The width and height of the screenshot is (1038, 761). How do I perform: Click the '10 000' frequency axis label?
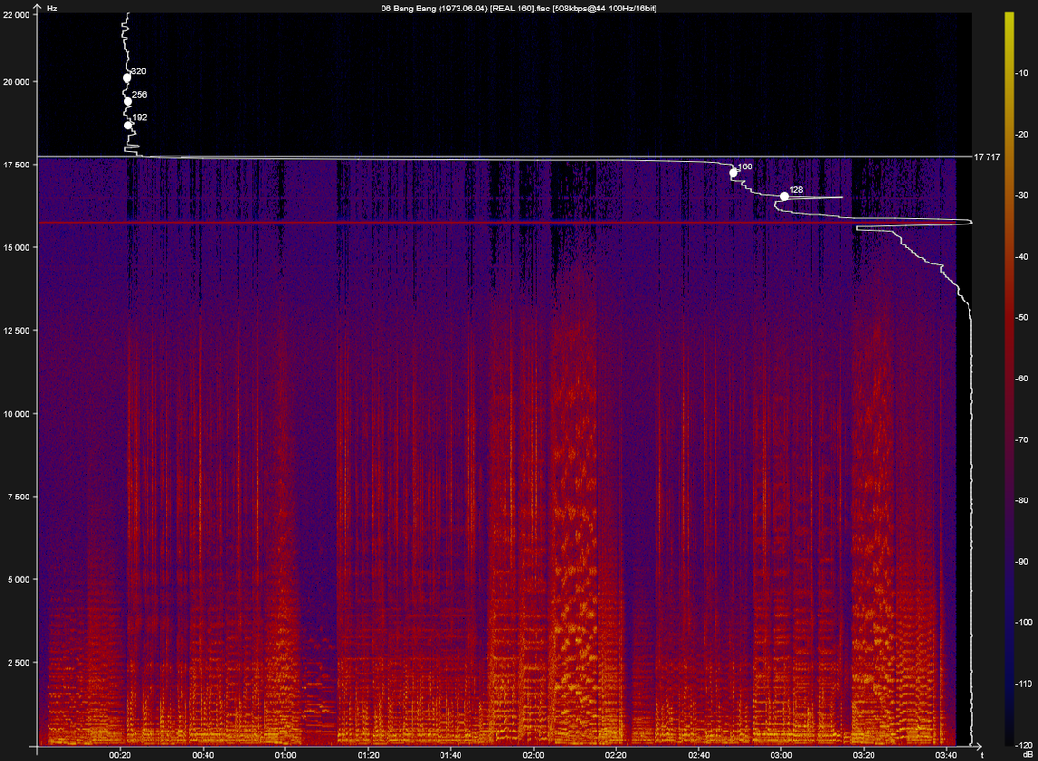click(x=16, y=414)
